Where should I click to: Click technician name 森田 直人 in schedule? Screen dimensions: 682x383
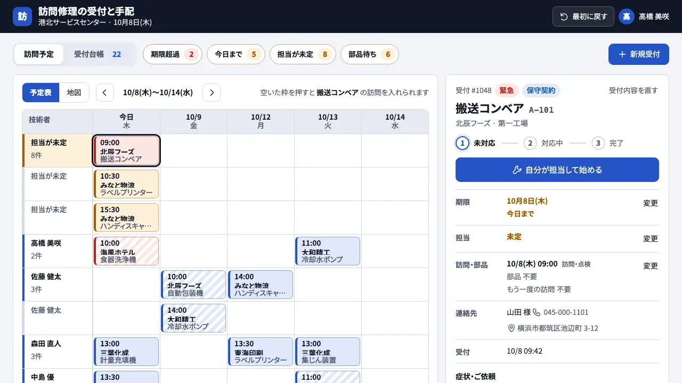(46, 344)
